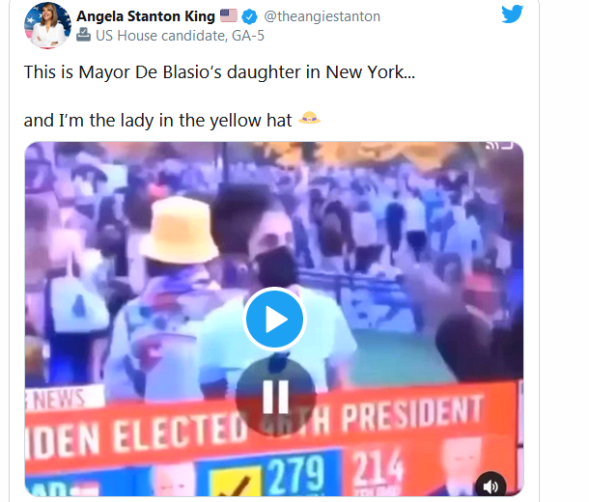The height and width of the screenshot is (502, 589).
Task: Click the US House candidate, GA-5 label
Action: (180, 36)
